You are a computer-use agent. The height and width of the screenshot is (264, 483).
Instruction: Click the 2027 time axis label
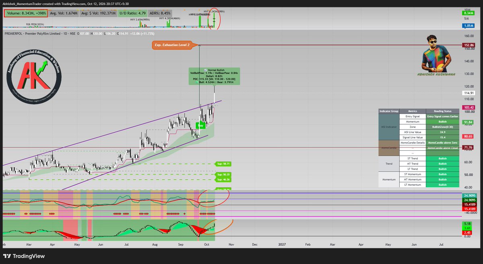(x=281, y=244)
